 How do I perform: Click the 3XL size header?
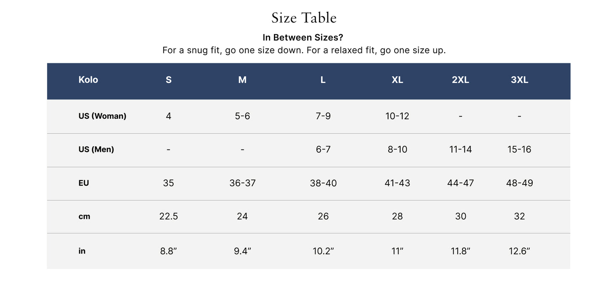point(519,80)
